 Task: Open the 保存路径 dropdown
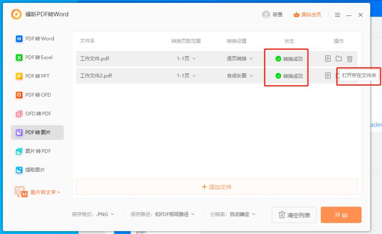coord(175,214)
